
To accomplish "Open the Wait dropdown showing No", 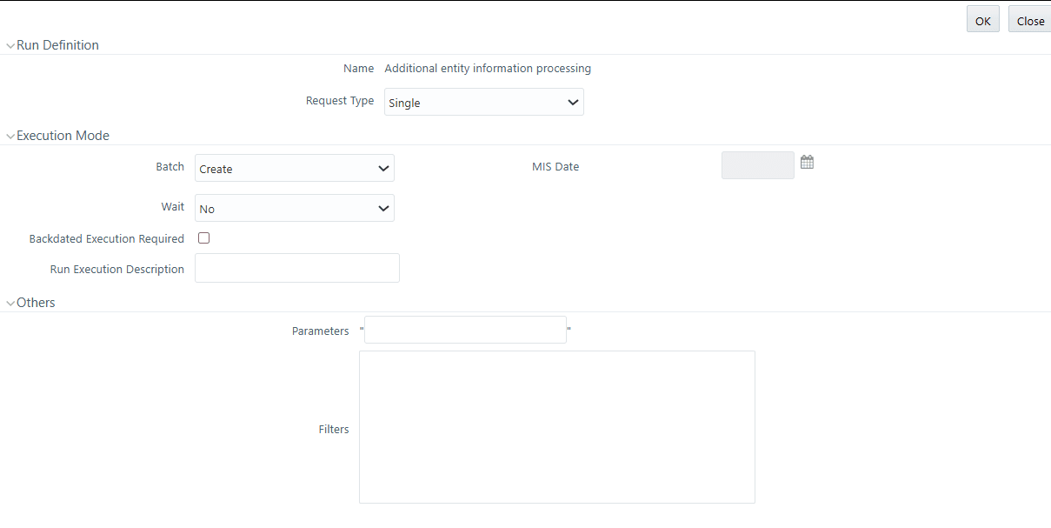I will (295, 208).
